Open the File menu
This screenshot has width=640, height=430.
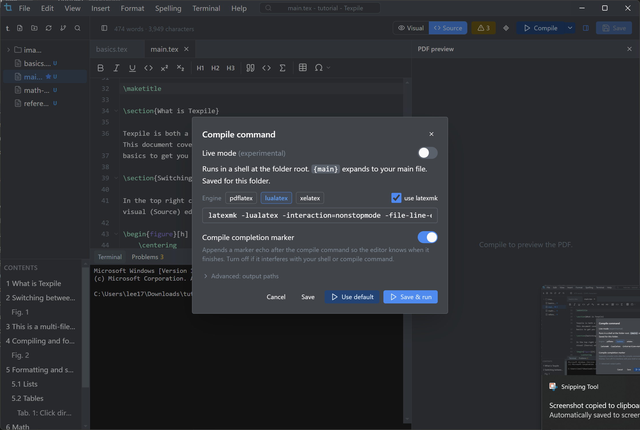[x=25, y=8]
